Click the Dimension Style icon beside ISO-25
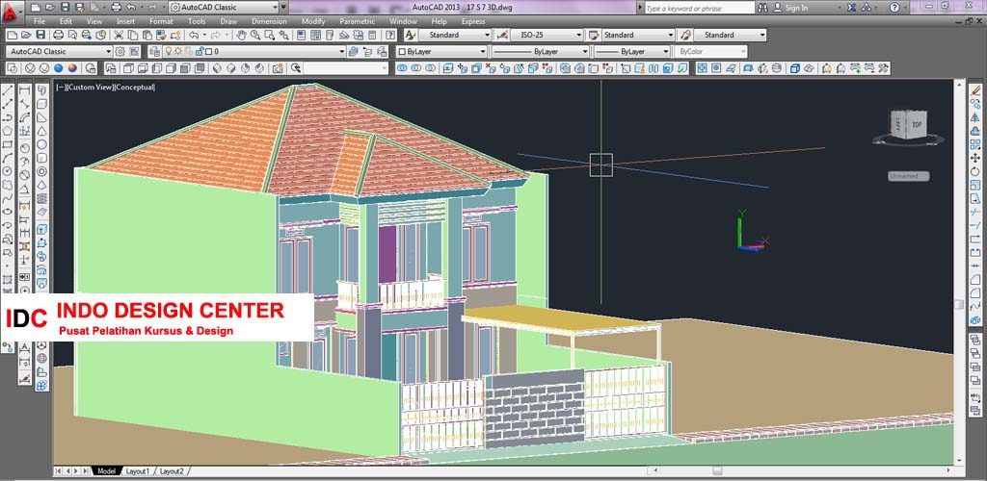The image size is (987, 481). [502, 36]
